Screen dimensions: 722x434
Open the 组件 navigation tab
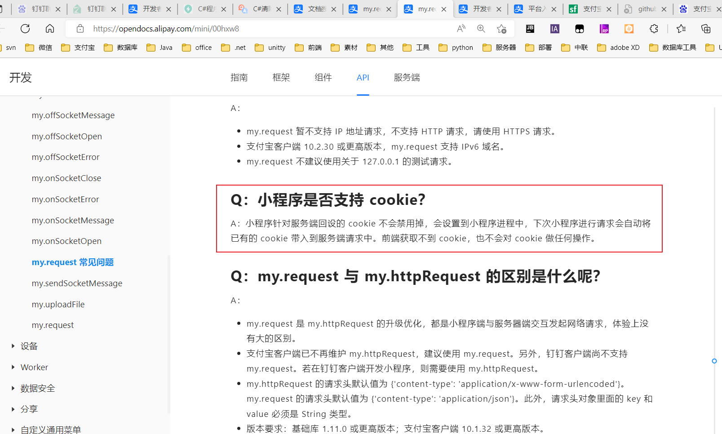[323, 77]
